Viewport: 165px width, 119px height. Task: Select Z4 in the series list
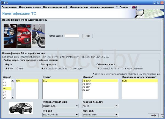[7, 95]
